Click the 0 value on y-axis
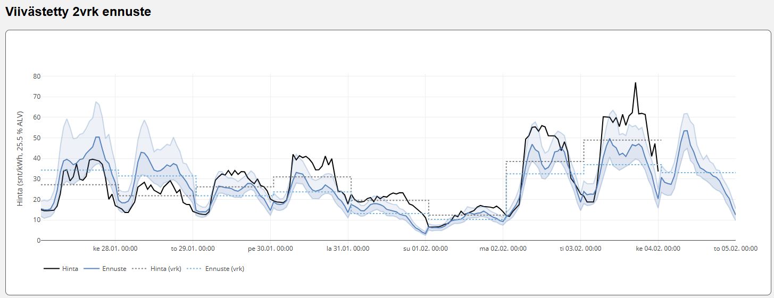Viewport: 774px width, 298px height. pyautogui.click(x=38, y=241)
